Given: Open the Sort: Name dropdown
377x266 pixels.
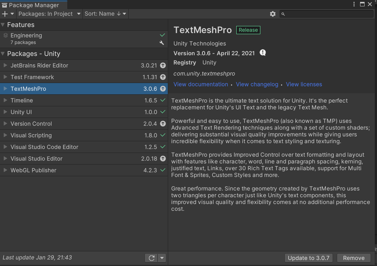Looking at the screenshot, I should tap(105, 14).
